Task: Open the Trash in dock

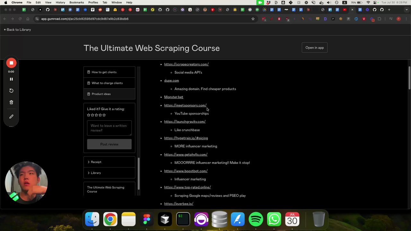Action: 319,219
